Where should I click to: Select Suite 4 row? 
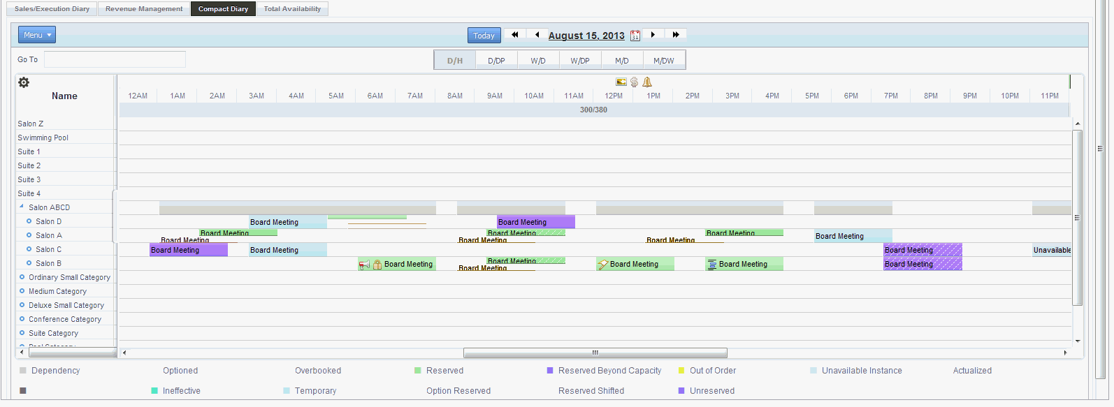pyautogui.click(x=66, y=193)
